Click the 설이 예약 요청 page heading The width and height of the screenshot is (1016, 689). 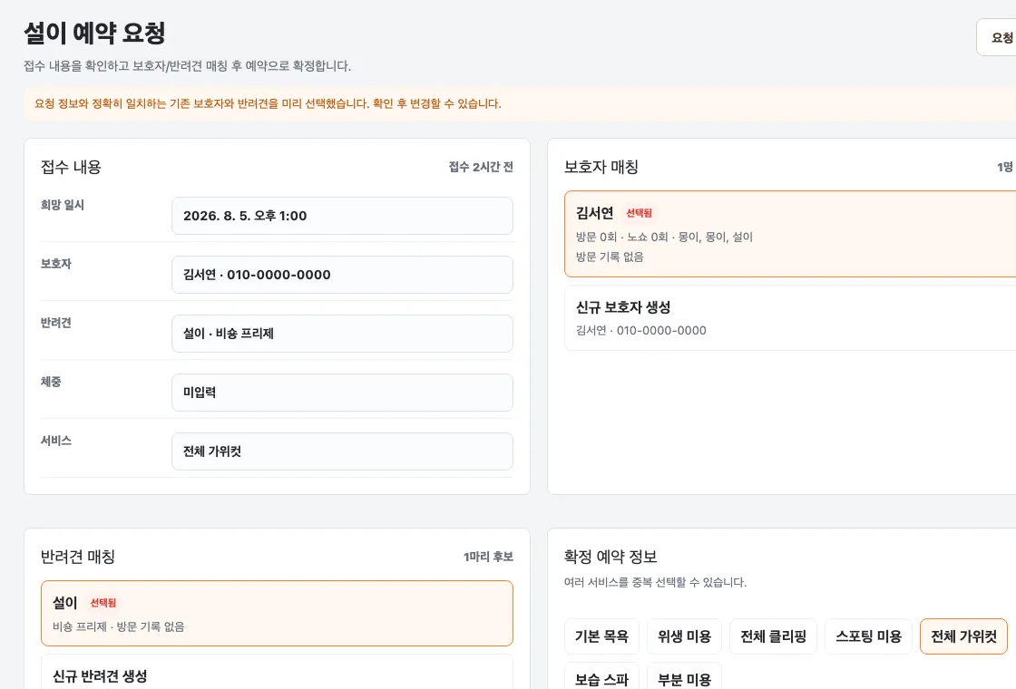(x=94, y=33)
